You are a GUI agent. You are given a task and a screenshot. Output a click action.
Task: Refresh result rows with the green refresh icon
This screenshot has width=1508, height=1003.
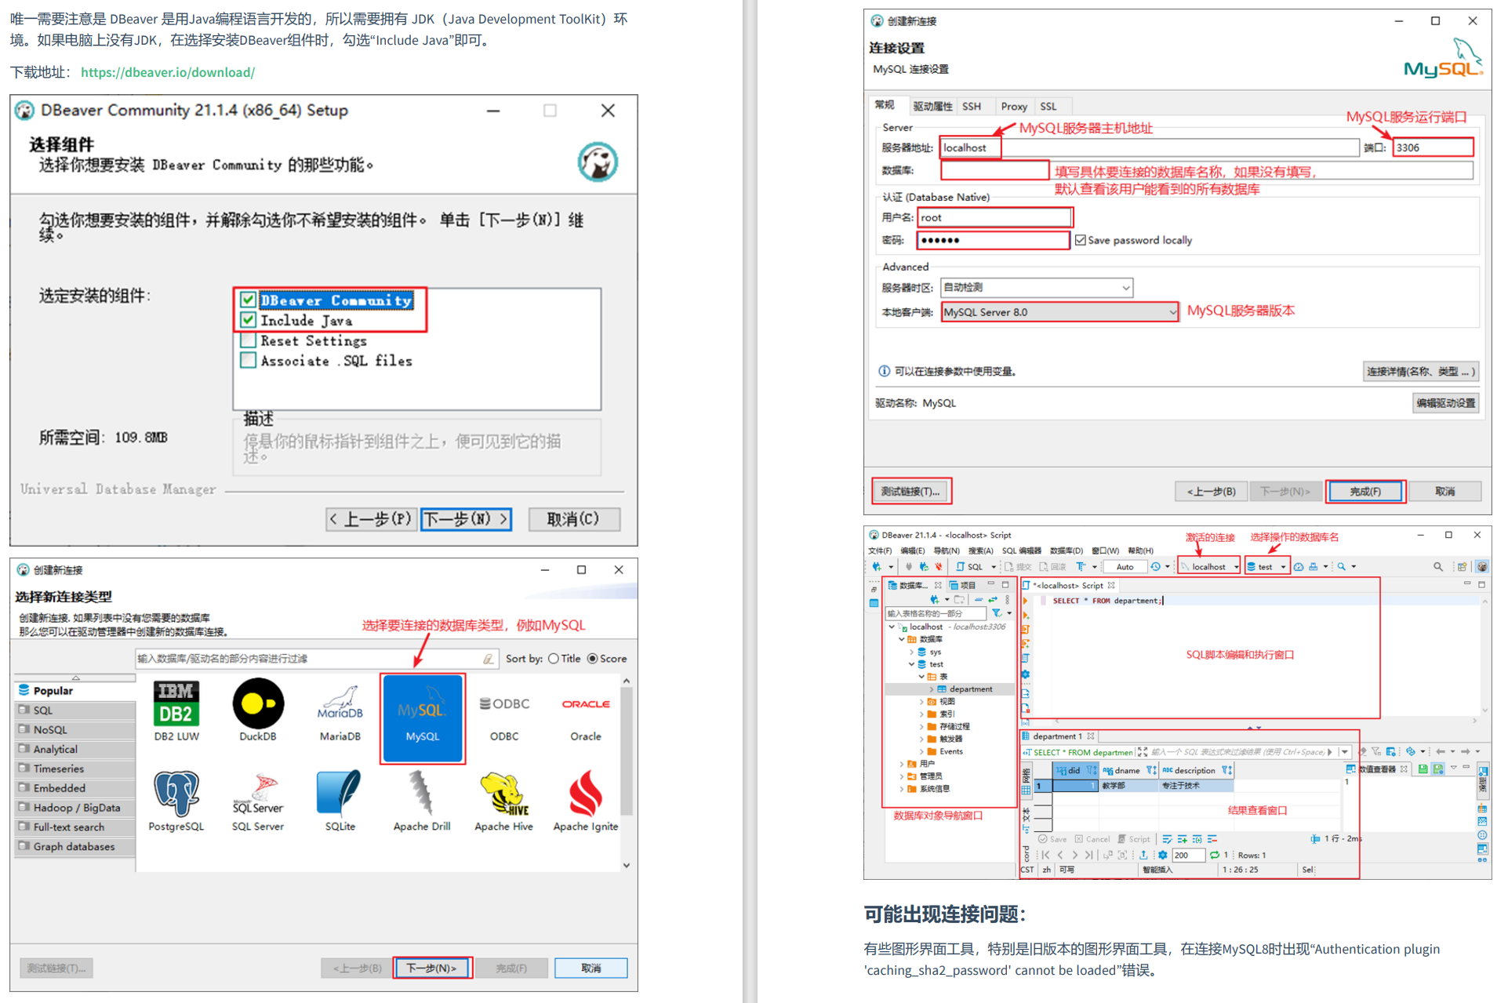click(1216, 855)
